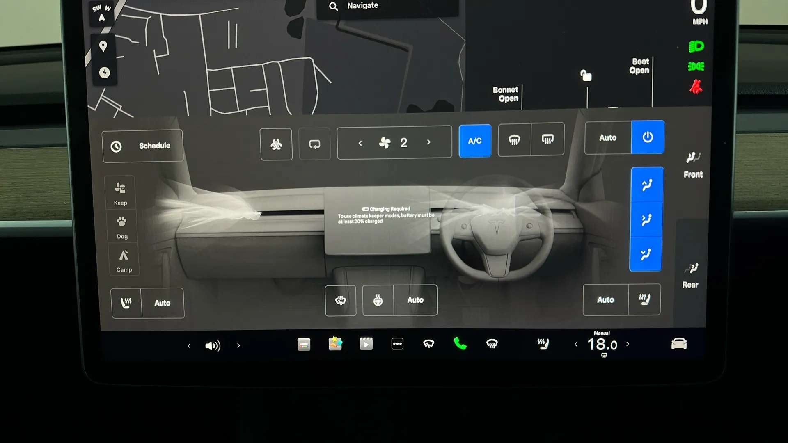Toggle the wiper defrost icon

click(x=340, y=301)
